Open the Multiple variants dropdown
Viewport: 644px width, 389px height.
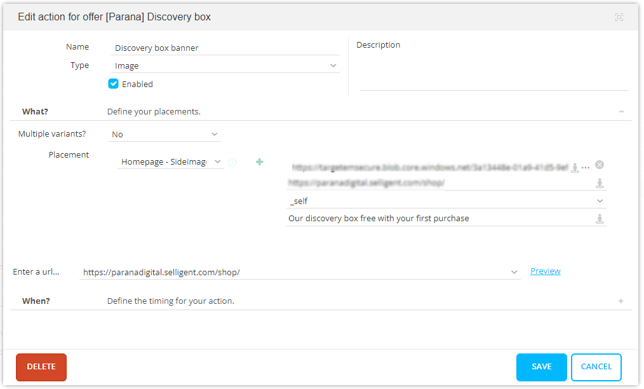[165, 135]
